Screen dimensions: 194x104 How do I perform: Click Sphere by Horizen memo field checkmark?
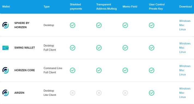(125, 25)
